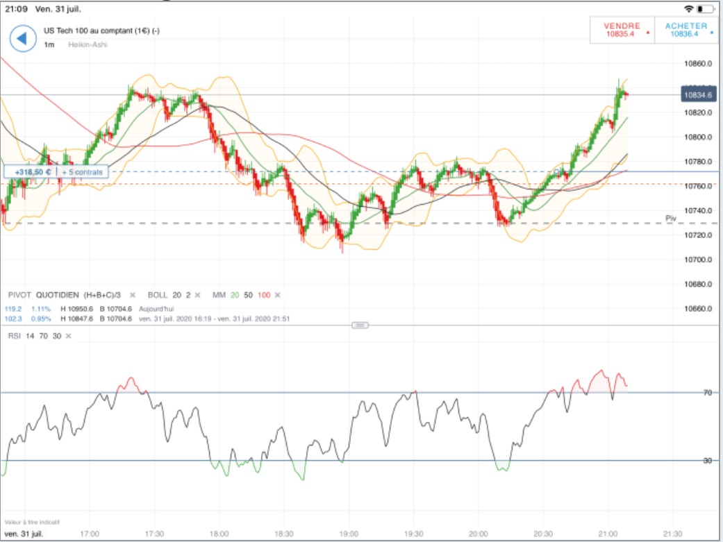This screenshot has width=723, height=542.
Task: Remove the RSI indicator with its X
Action: 68,336
